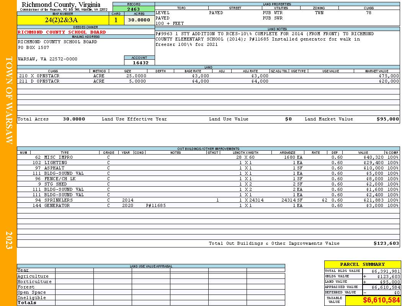The width and height of the screenshot is (402, 306).
Task: Select the record number 2463 box
Action: pyautogui.click(x=134, y=9)
